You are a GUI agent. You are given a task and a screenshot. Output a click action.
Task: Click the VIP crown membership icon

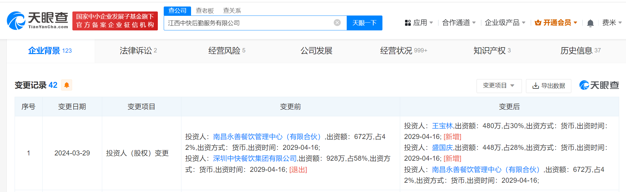click(538, 23)
